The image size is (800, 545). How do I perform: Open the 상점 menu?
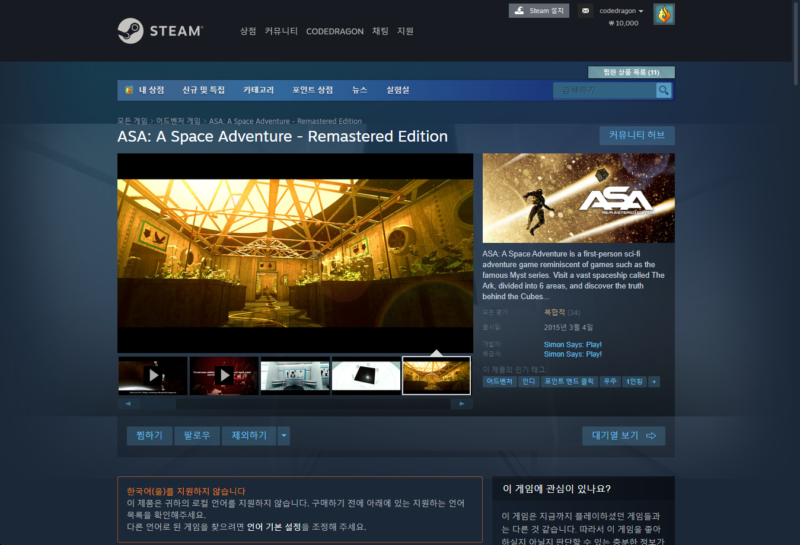pyautogui.click(x=248, y=31)
